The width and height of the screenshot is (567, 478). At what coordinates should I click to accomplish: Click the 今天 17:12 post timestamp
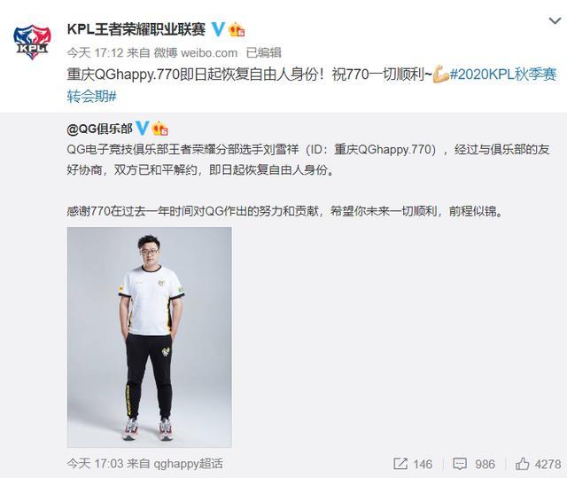(x=95, y=53)
